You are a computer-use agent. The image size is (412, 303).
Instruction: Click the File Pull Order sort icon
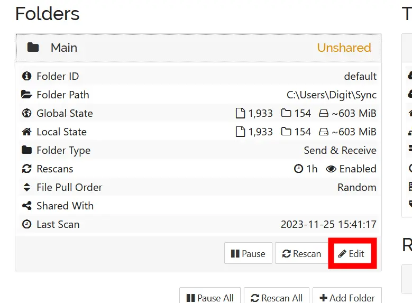[26, 188]
